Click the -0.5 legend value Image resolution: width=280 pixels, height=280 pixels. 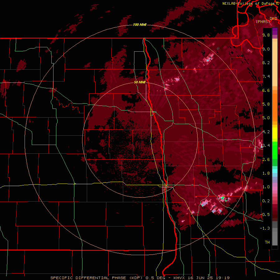265,215
